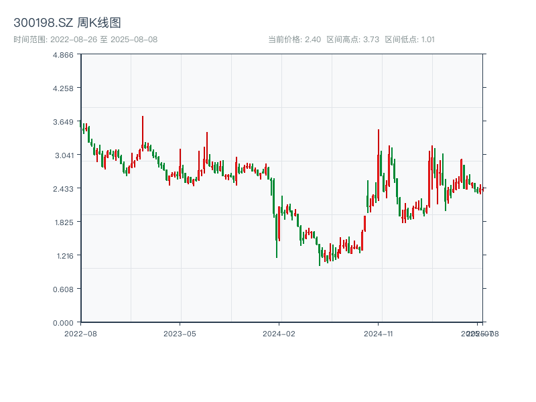Select the 2023-05 x-axis date label

180,333
